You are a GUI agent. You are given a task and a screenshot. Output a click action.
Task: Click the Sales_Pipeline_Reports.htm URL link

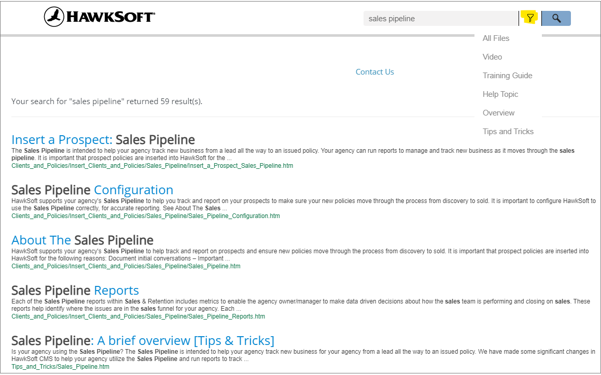coord(138,316)
